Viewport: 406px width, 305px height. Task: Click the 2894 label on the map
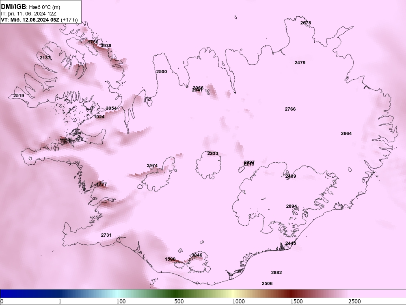(x=291, y=207)
